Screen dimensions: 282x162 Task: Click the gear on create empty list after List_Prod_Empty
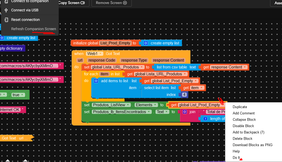146,43
